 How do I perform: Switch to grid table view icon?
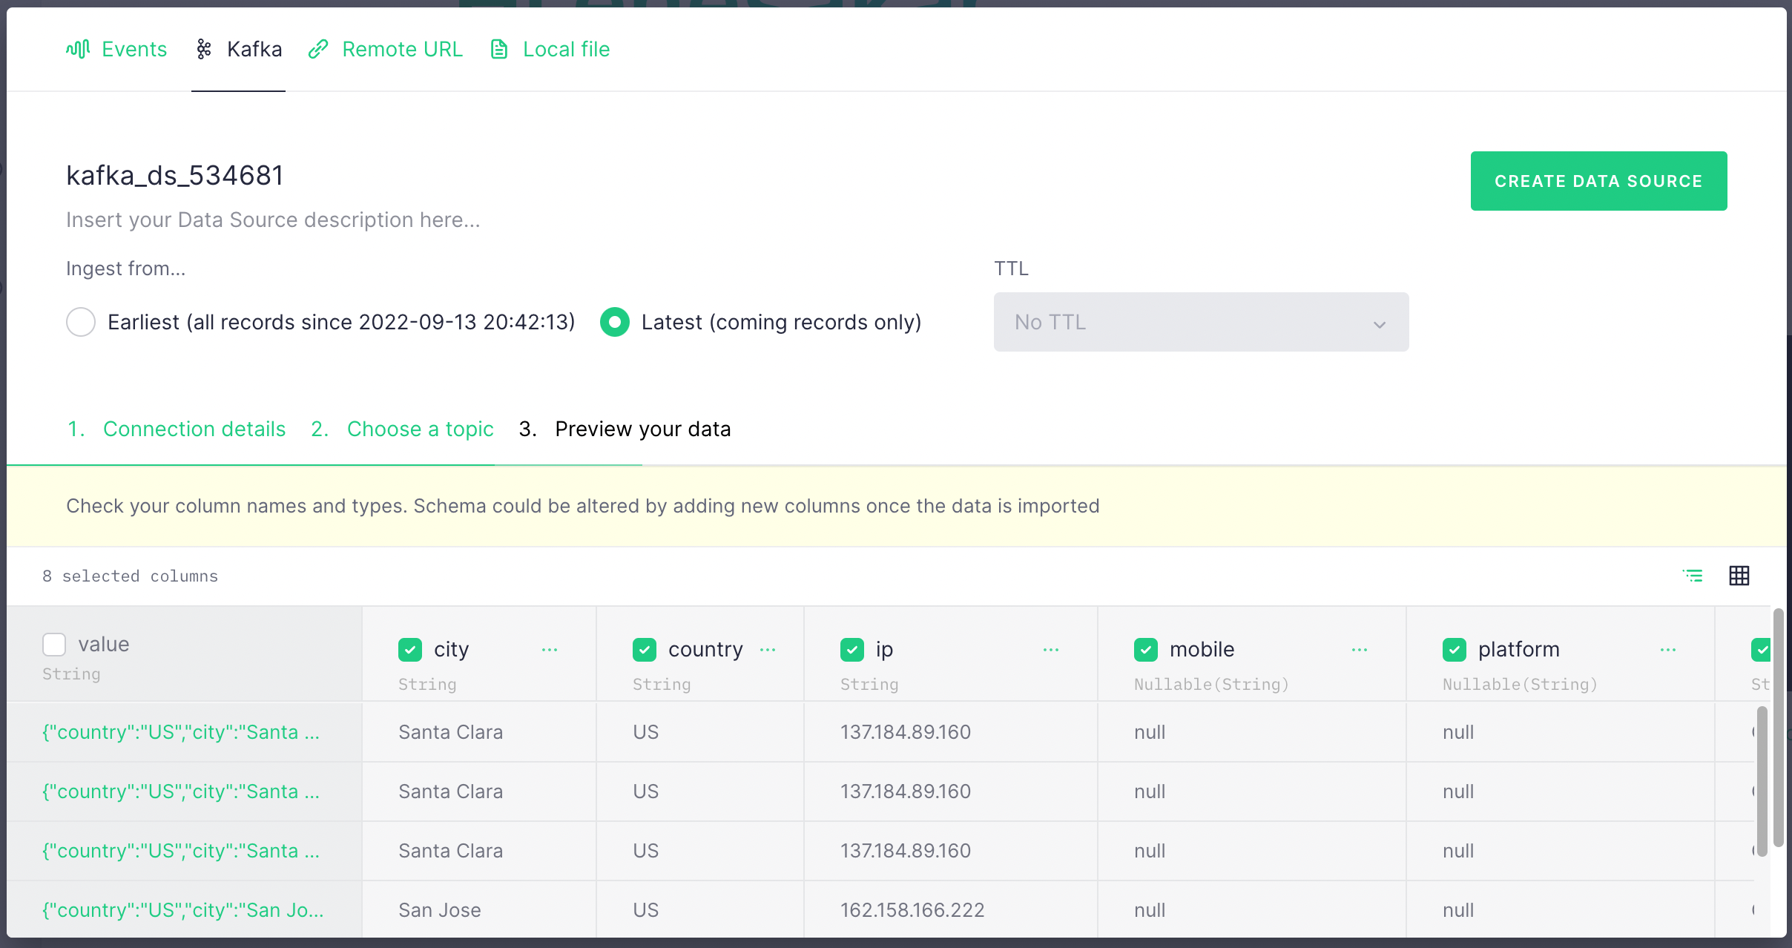1739,576
